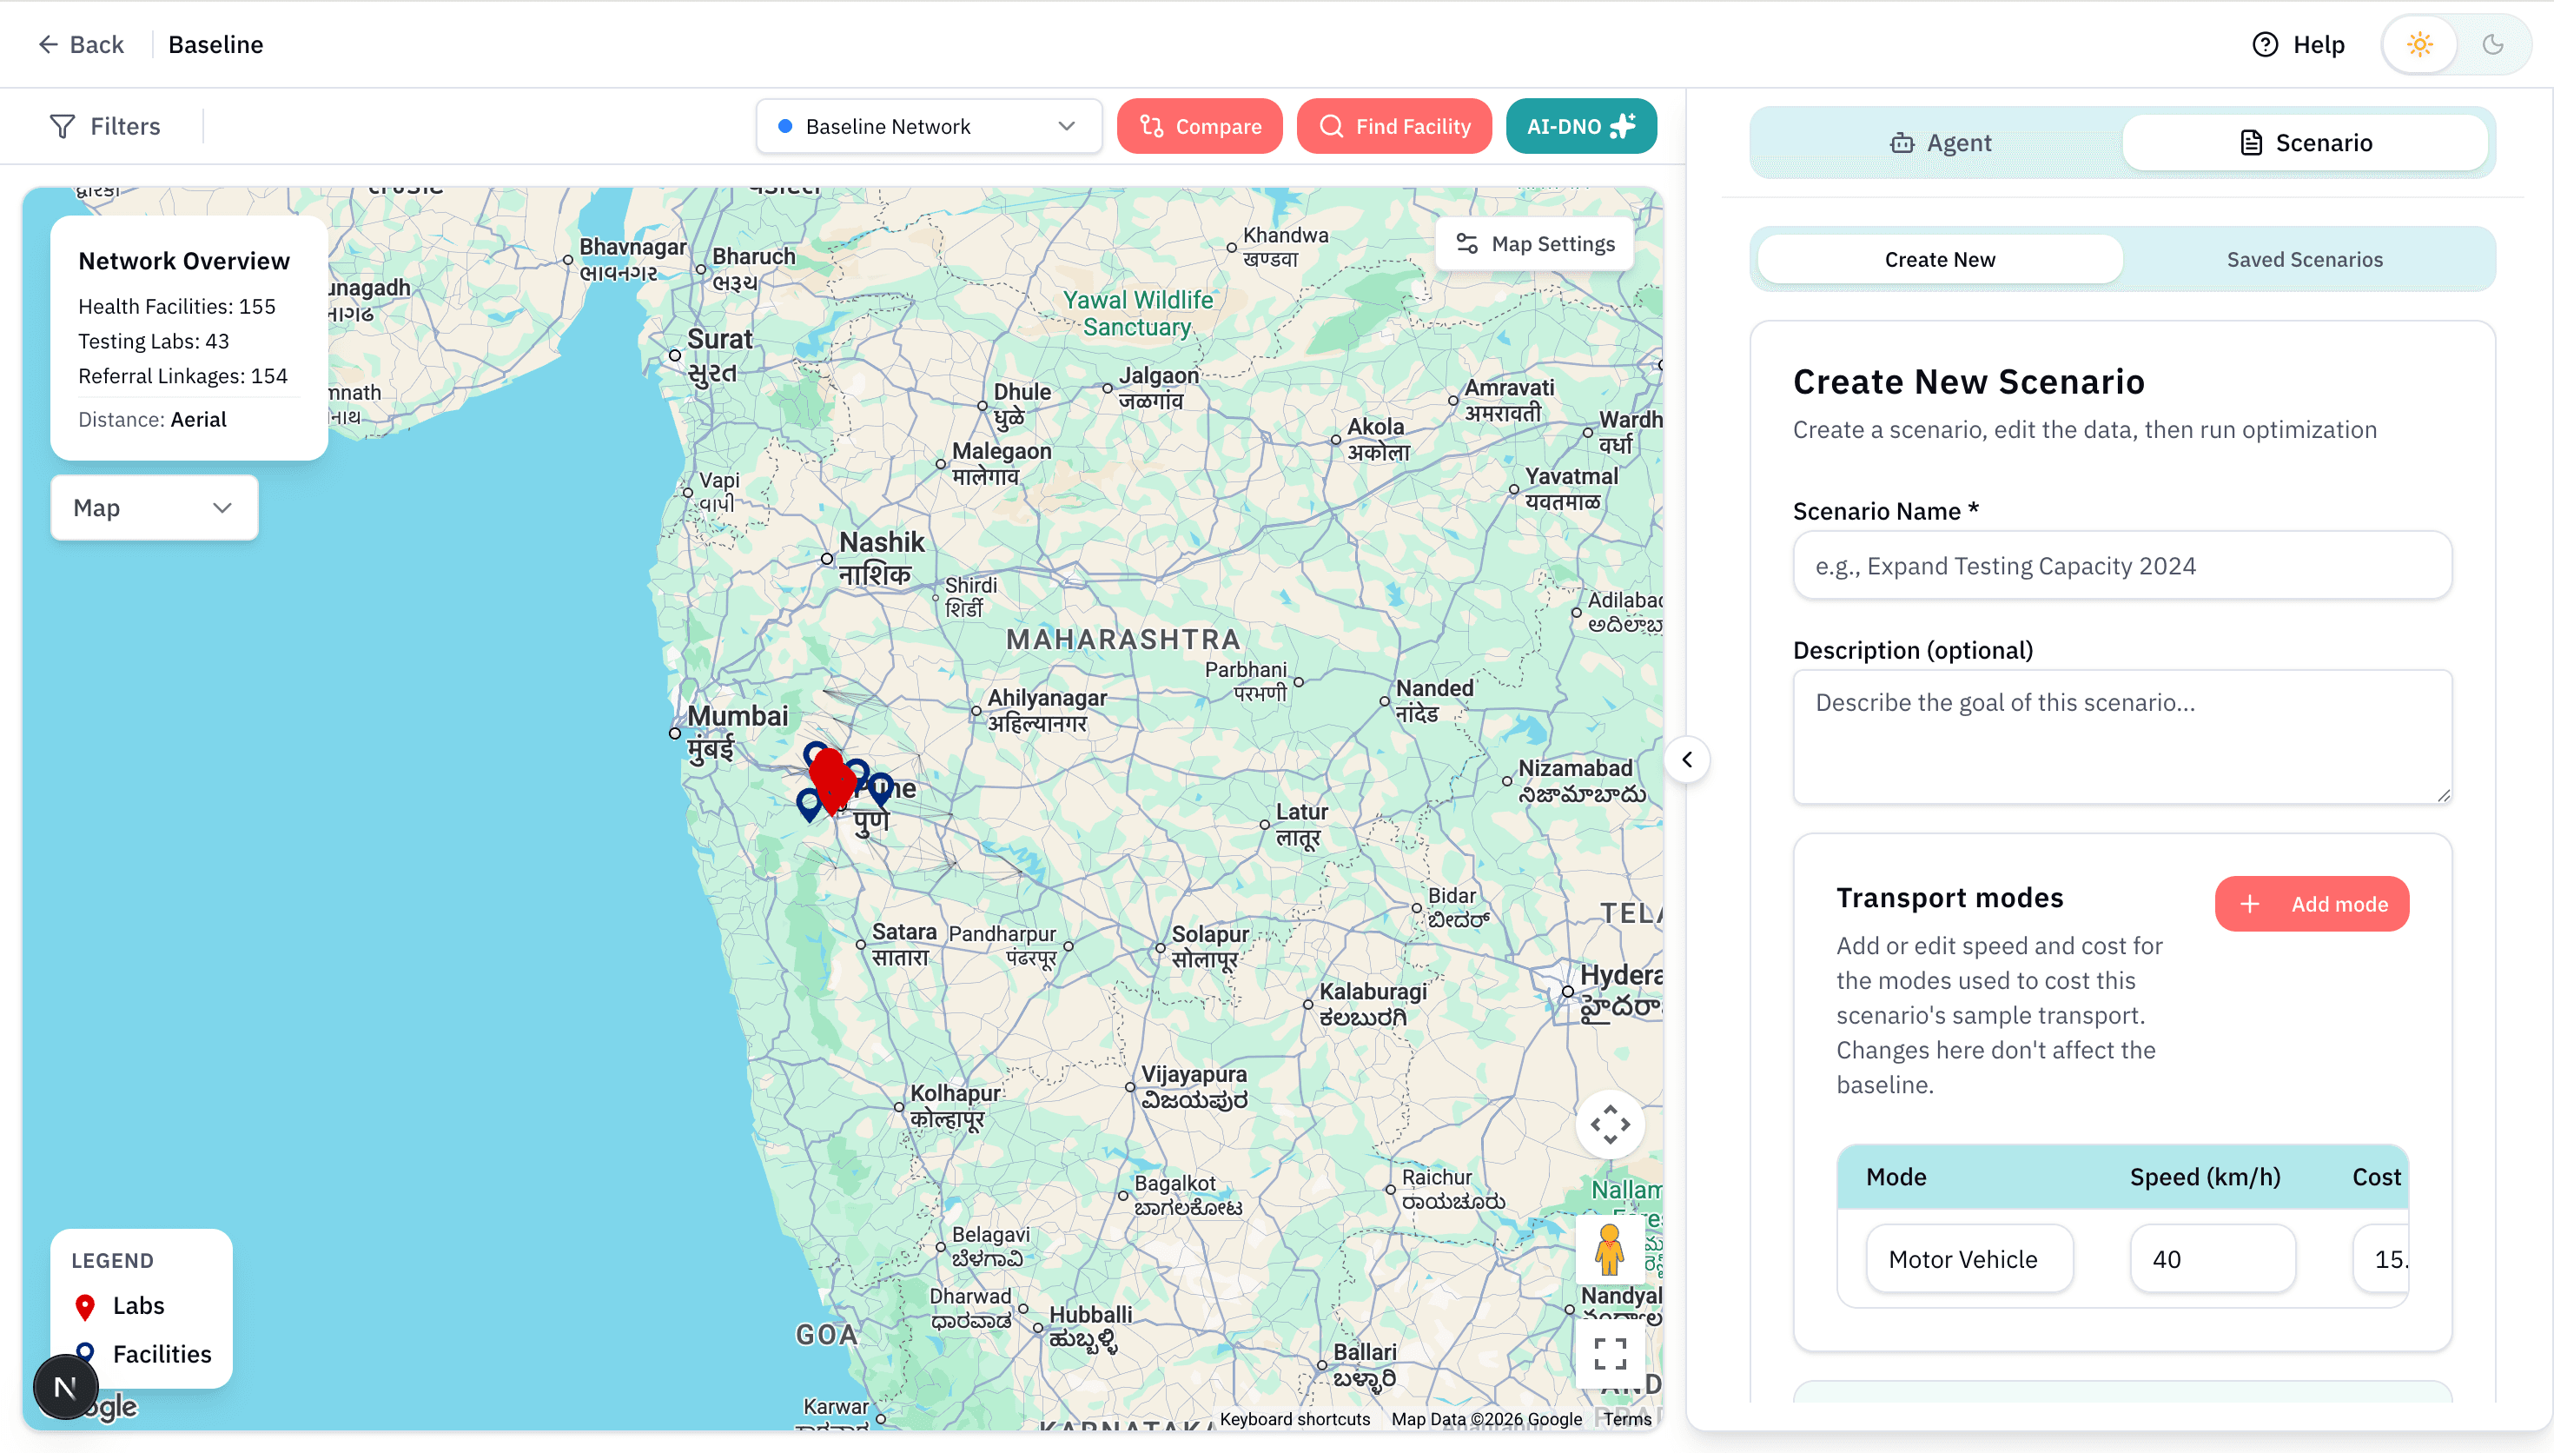Image resolution: width=2554 pixels, height=1453 pixels.
Task: Switch to the Scenario tab
Action: pyautogui.click(x=2305, y=143)
